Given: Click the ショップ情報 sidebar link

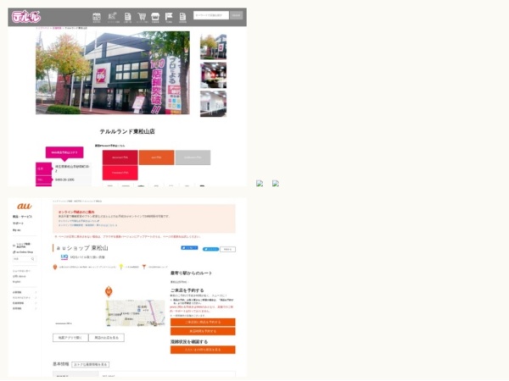Looking at the screenshot, I should [x=22, y=246].
